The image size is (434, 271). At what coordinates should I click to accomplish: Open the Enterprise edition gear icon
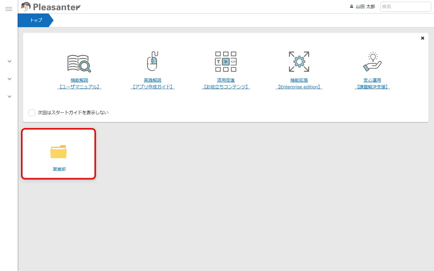(299, 62)
